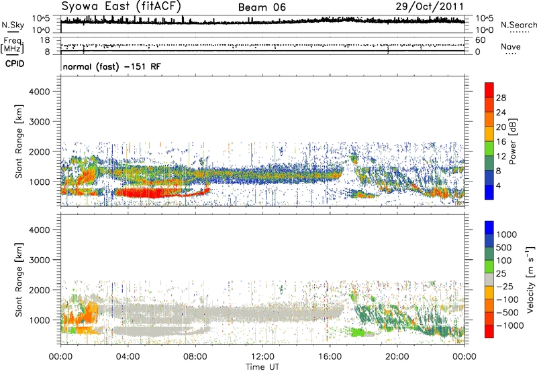Click the orange velocity patch near 01:00
The height and width of the screenshot is (371, 537).
pos(90,311)
